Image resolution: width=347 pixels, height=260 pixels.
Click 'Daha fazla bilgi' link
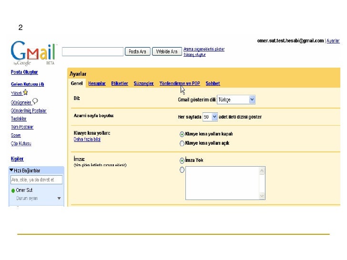pos(87,139)
